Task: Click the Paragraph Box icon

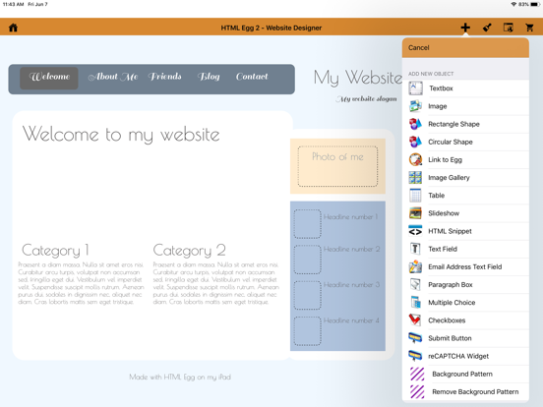Action: click(415, 284)
